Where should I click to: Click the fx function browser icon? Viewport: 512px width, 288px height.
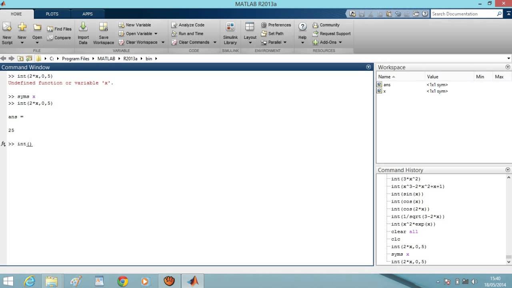3,144
